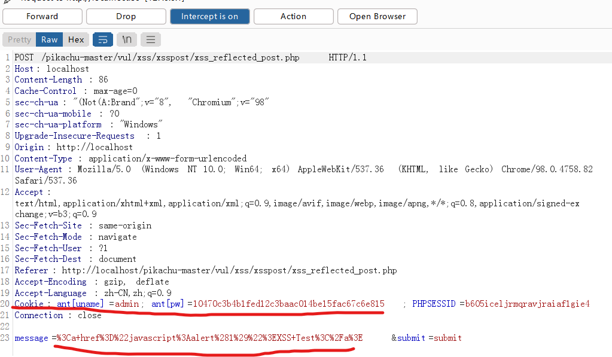Click the Forward button
Image resolution: width=612 pixels, height=357 pixels.
[42, 16]
